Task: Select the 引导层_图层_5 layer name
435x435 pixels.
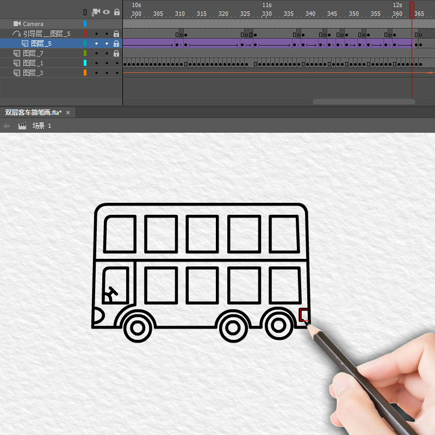Action: coord(47,34)
